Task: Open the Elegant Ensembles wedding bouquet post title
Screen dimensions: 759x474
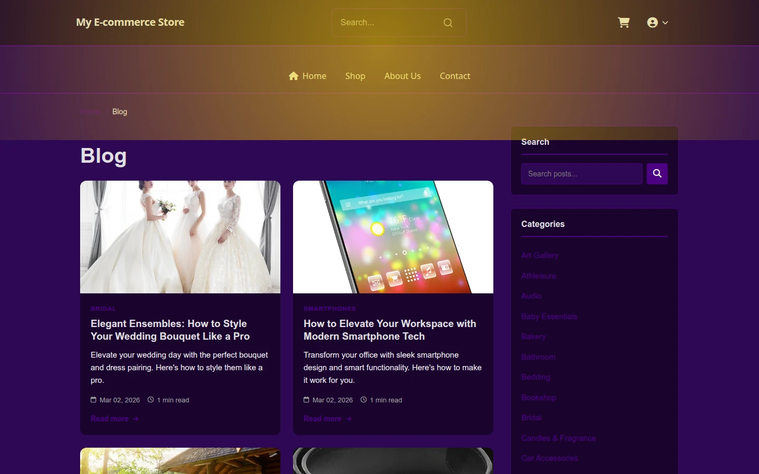Action: (170, 330)
